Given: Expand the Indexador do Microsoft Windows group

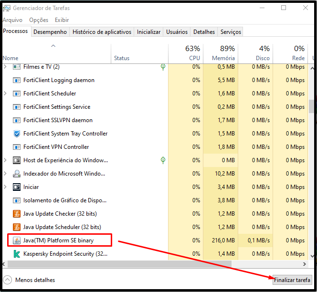Looking at the screenshot, I should coord(5,174).
